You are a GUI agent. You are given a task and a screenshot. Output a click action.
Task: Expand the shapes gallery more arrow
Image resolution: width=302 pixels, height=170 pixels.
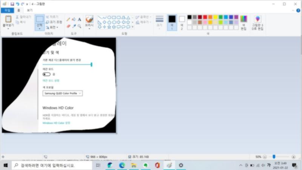(133, 27)
